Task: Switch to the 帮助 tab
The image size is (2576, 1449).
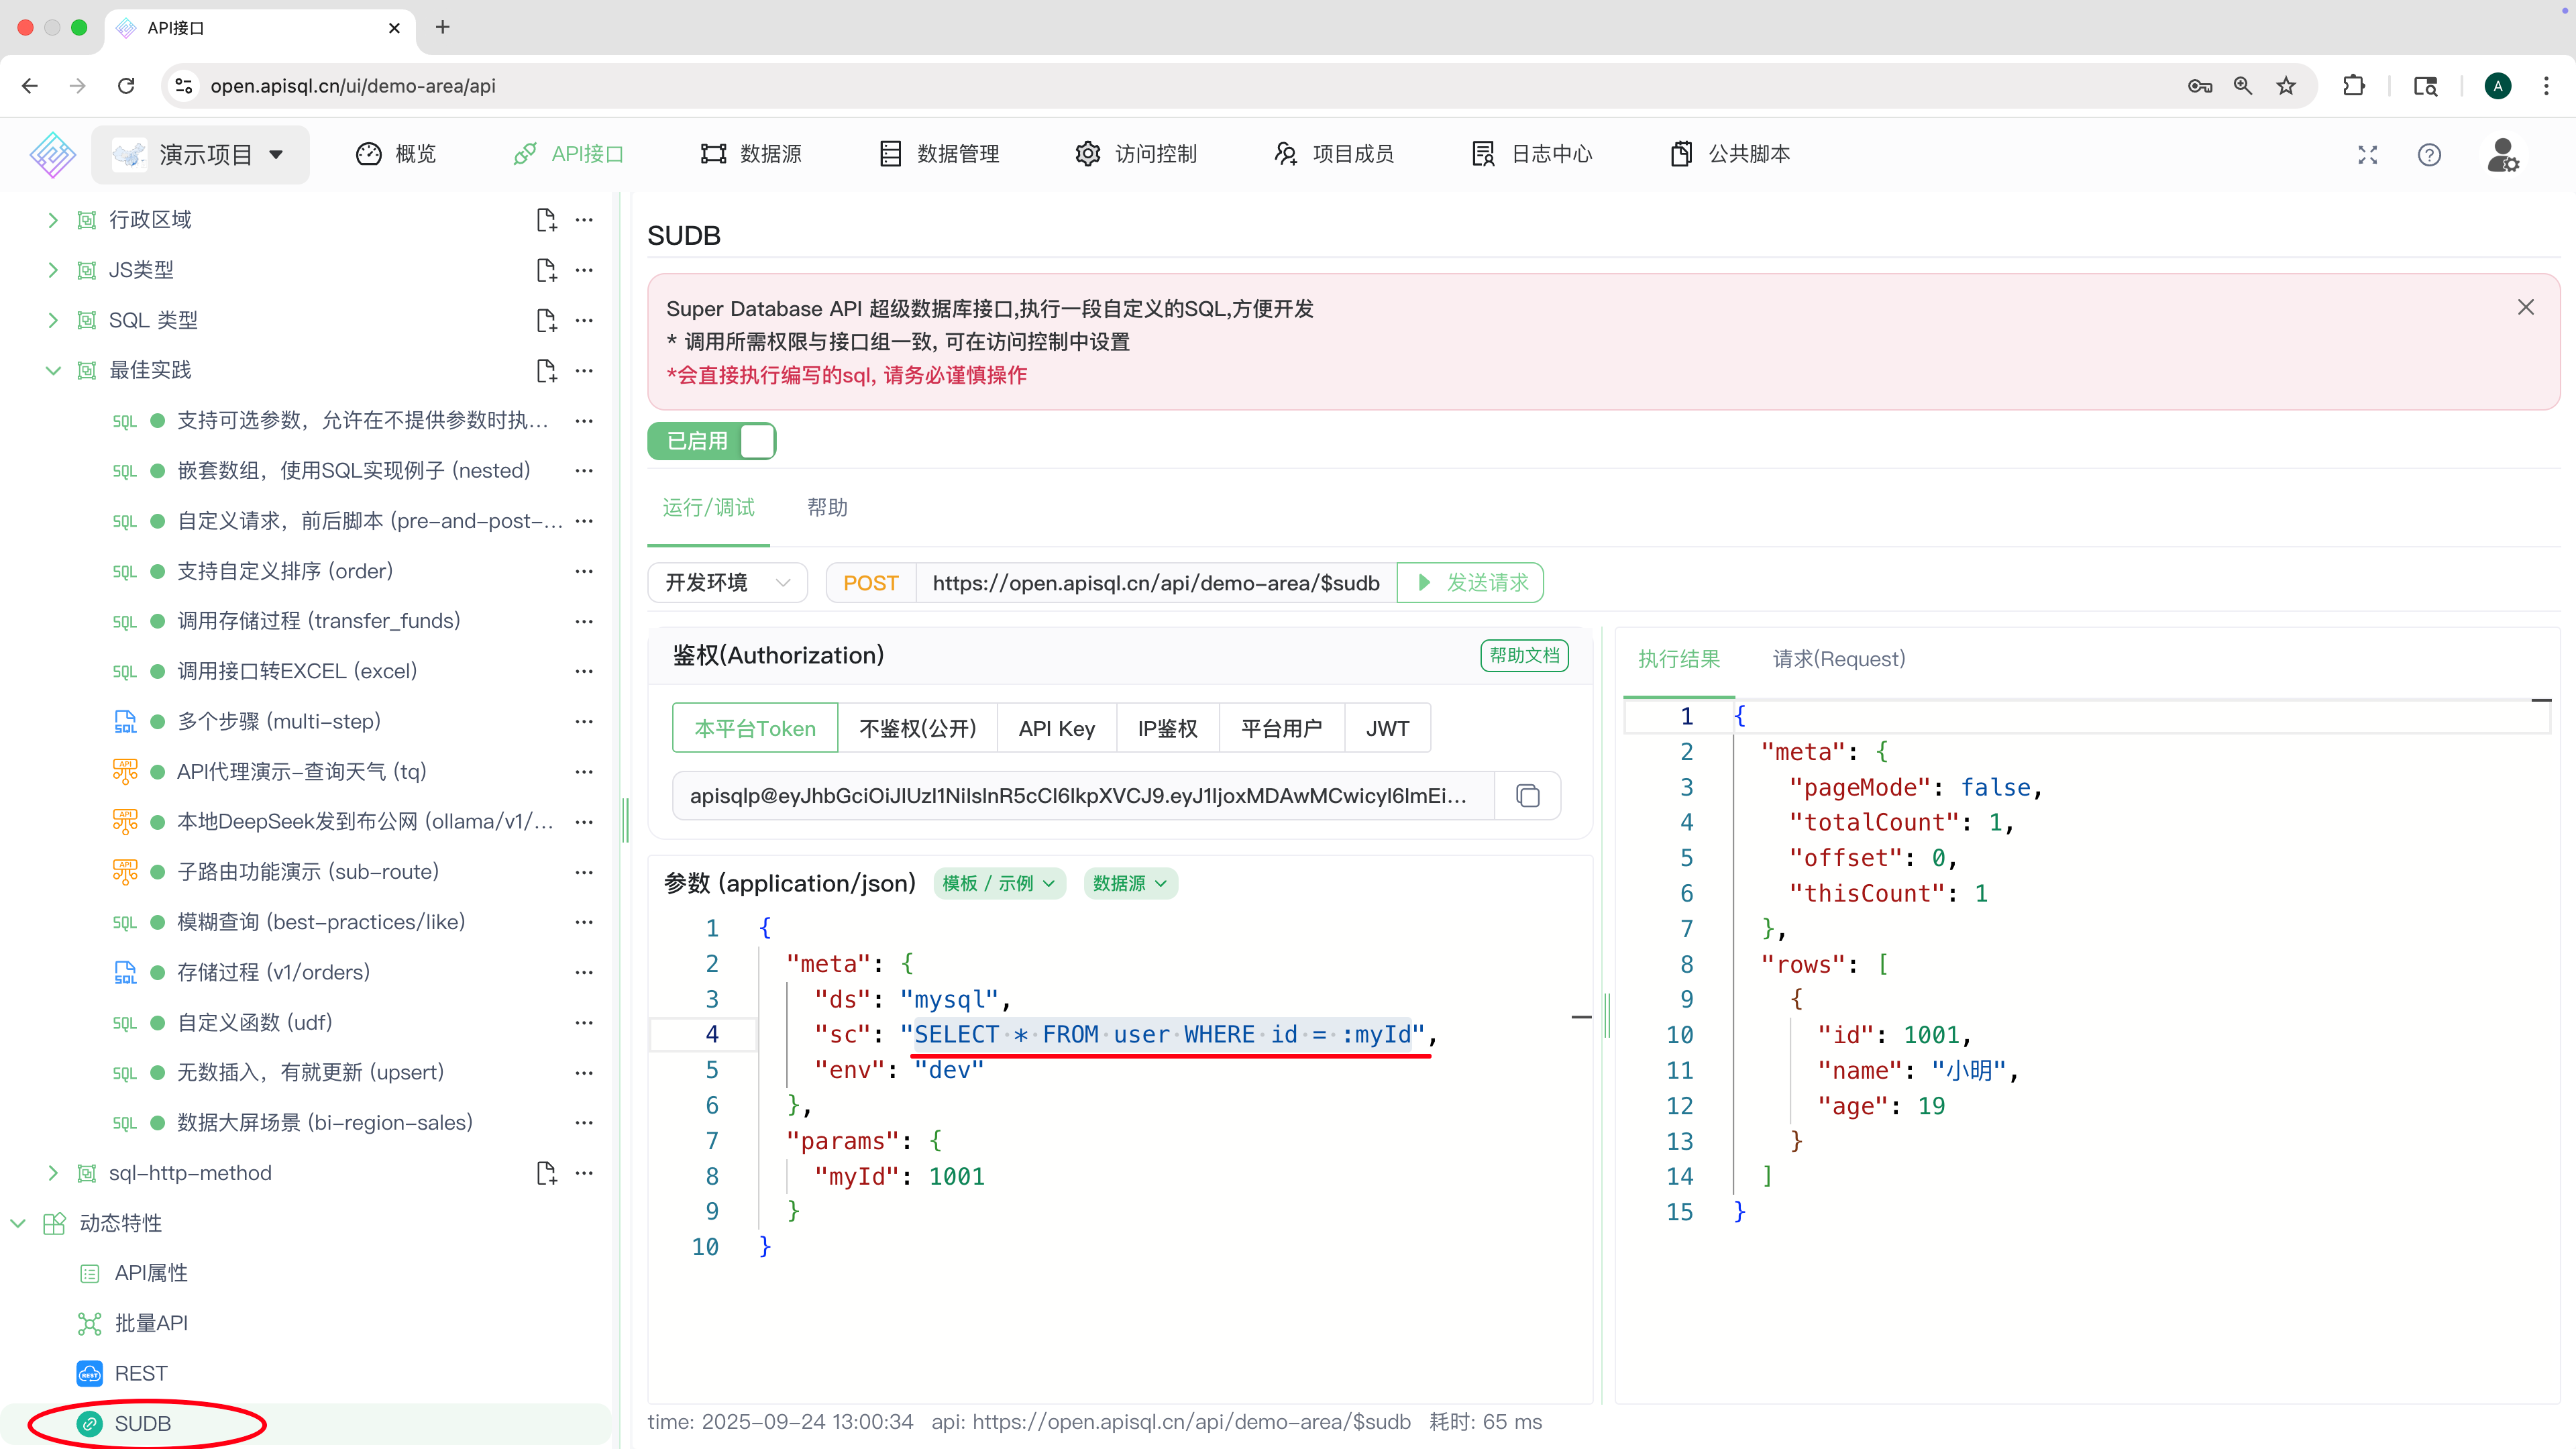Action: click(827, 508)
